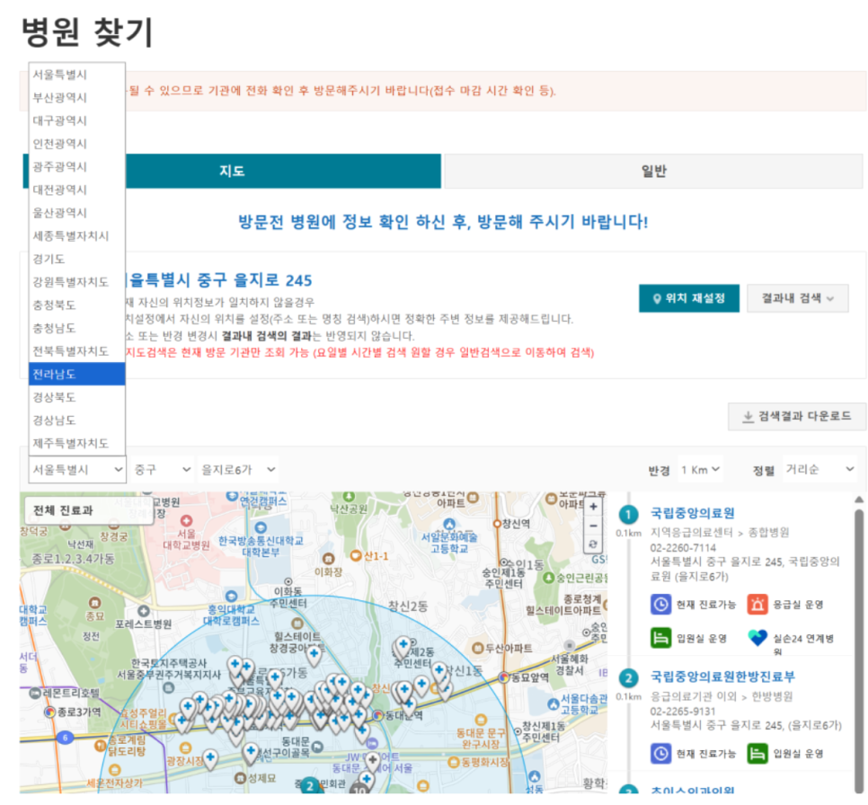Choose 대전광역시 option
The width and height of the screenshot is (868, 805).
point(77,190)
